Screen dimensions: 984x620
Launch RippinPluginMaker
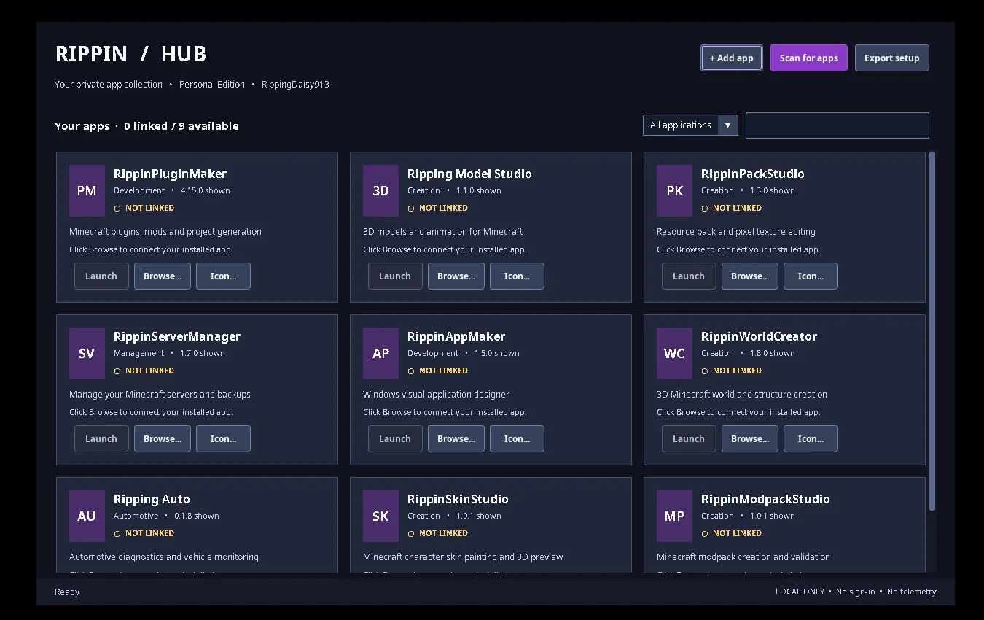(x=101, y=276)
